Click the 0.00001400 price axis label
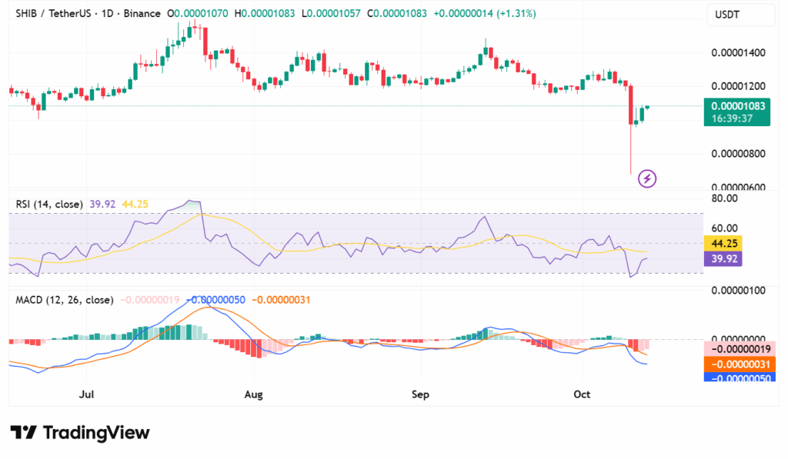The height and width of the screenshot is (459, 788). [x=737, y=52]
